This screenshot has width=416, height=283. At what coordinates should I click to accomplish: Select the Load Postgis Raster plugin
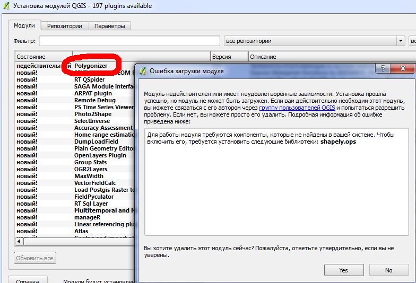(105, 190)
